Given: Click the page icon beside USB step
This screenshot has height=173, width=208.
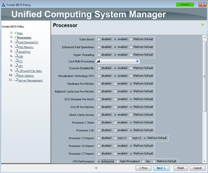Looking at the screenshot, I should (x=16, y=56).
